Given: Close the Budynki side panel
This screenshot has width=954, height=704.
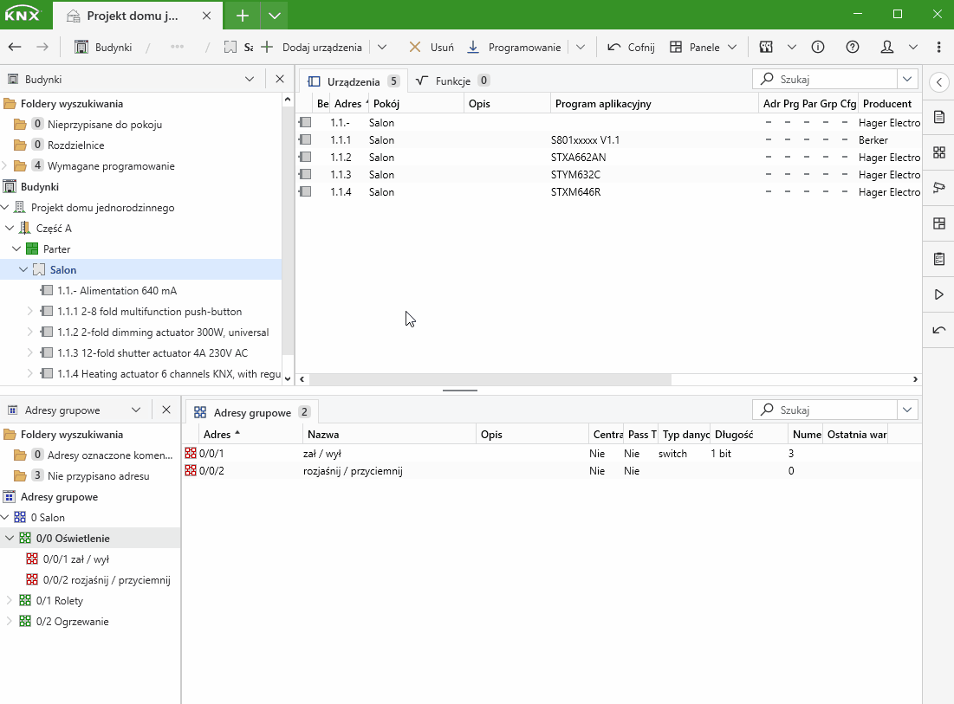Looking at the screenshot, I should point(280,79).
